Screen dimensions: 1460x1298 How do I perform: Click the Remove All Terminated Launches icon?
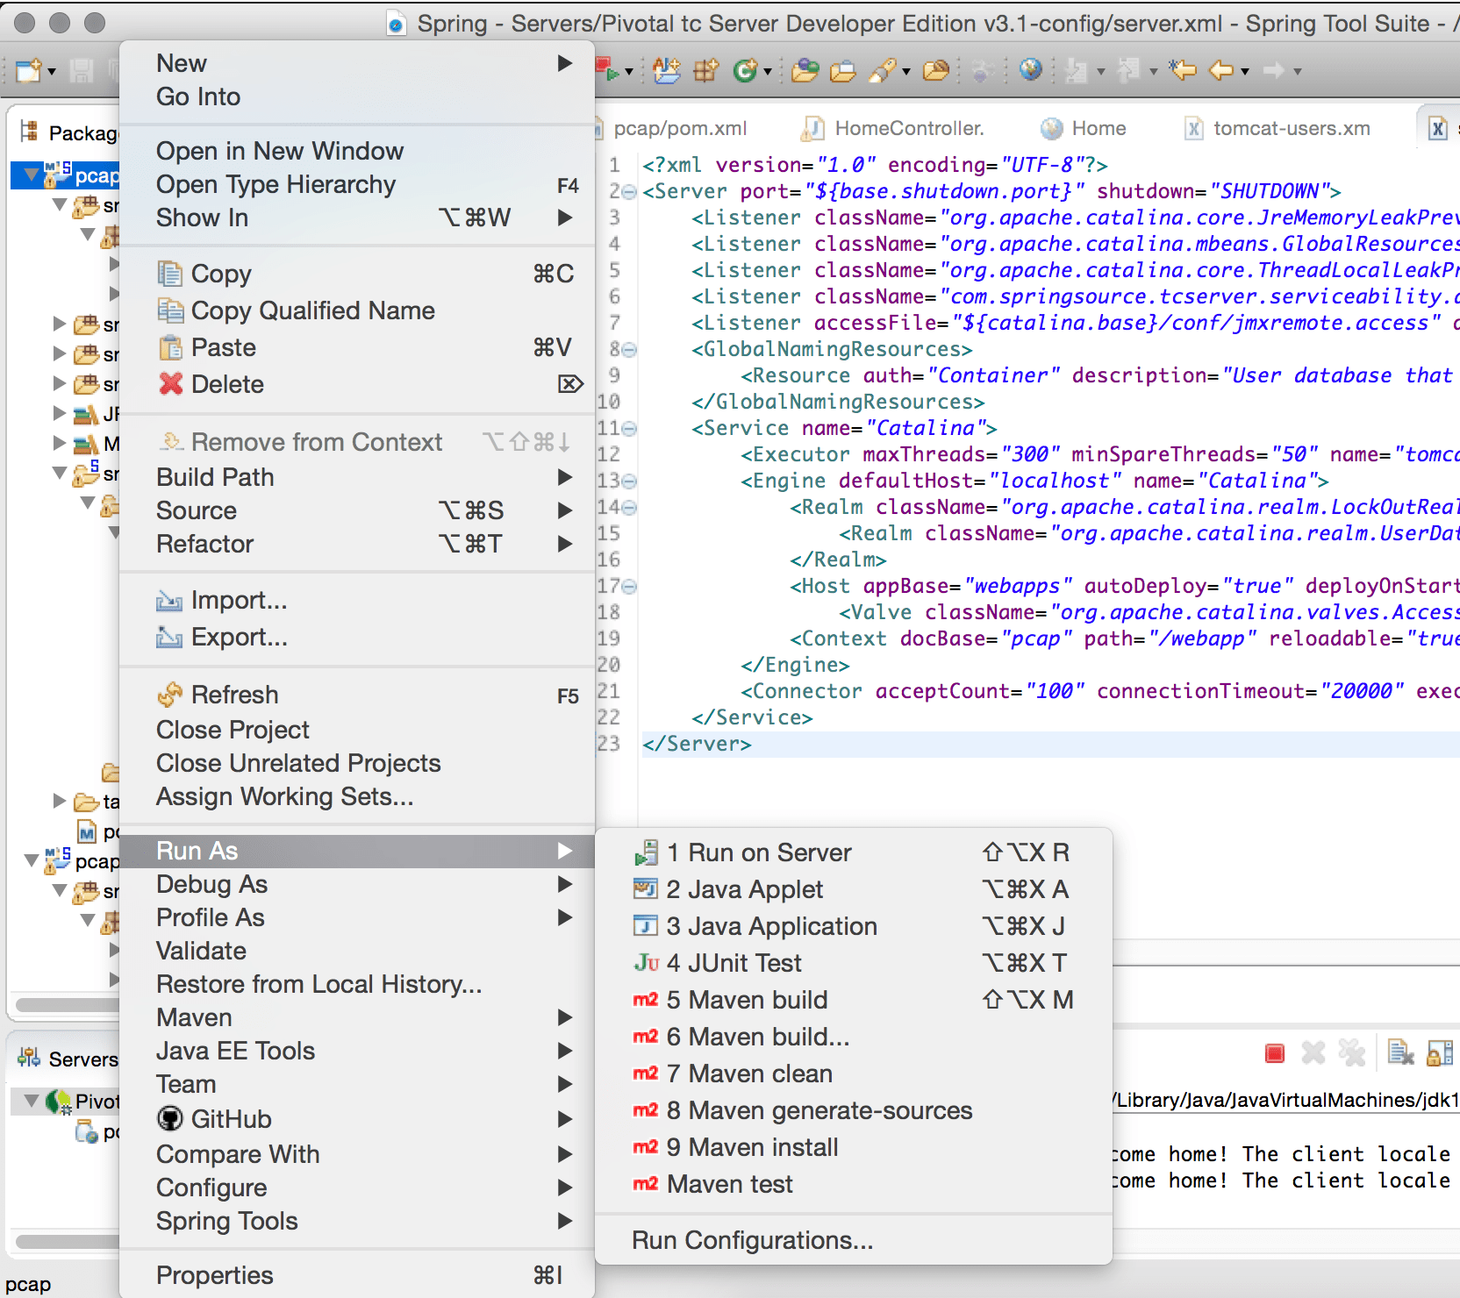[1352, 1052]
